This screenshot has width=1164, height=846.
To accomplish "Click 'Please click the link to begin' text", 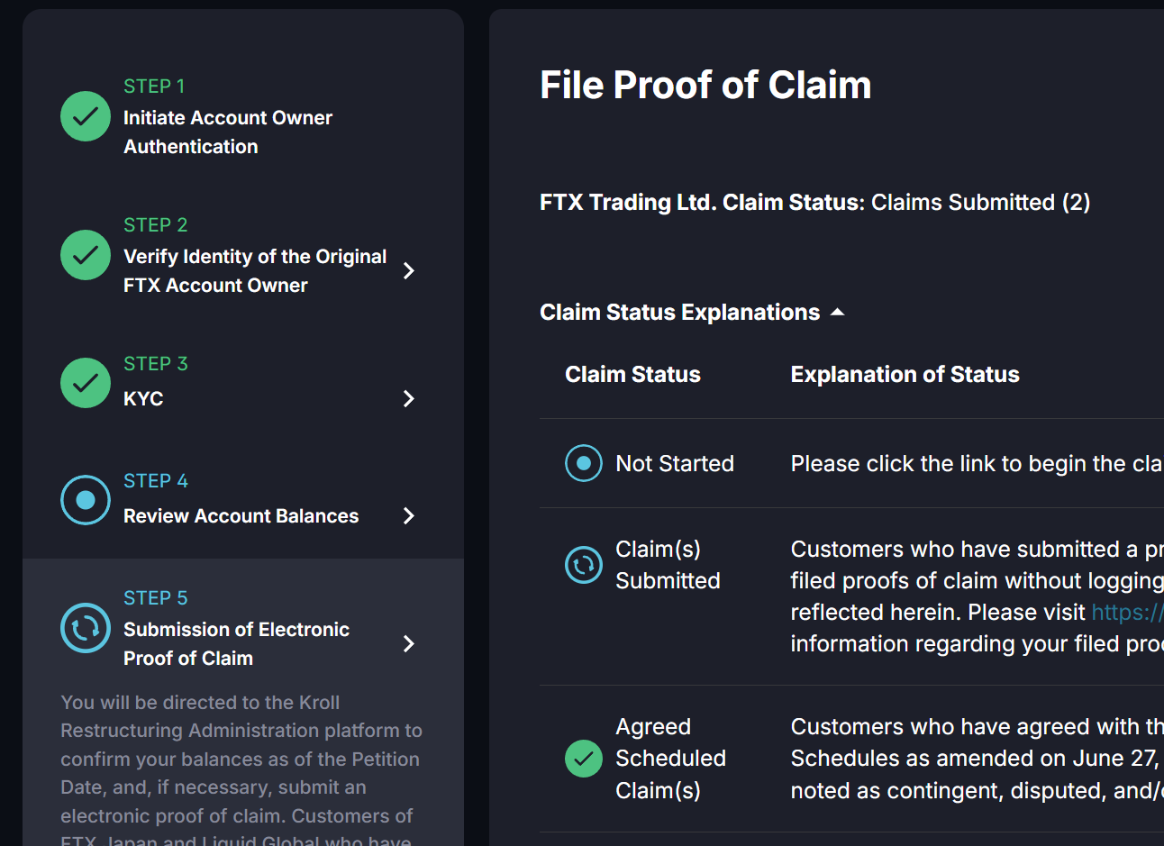I will tap(977, 463).
